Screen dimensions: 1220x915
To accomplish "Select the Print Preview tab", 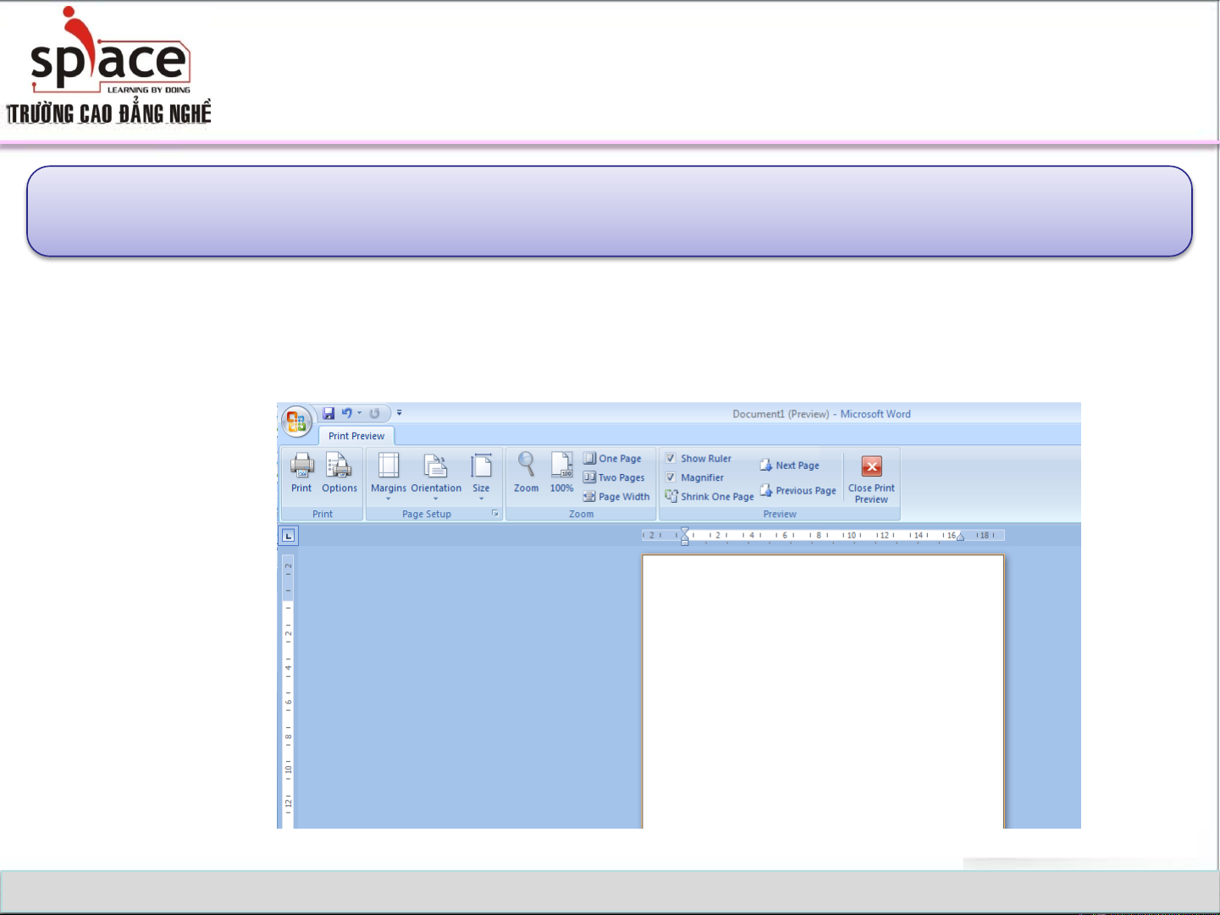I will click(x=356, y=436).
